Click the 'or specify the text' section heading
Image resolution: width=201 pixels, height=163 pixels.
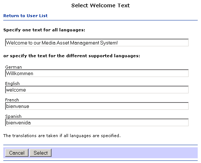pos(72,56)
